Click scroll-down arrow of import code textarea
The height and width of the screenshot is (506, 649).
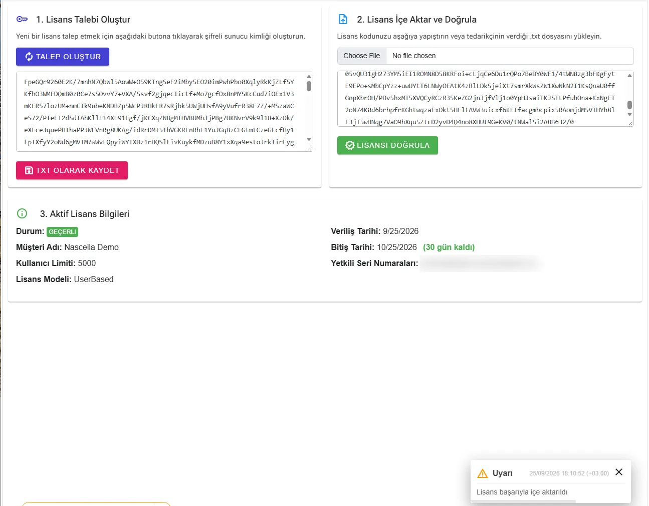629,114
